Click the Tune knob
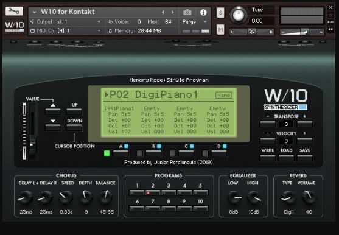339x235 pixels. pos(239,15)
